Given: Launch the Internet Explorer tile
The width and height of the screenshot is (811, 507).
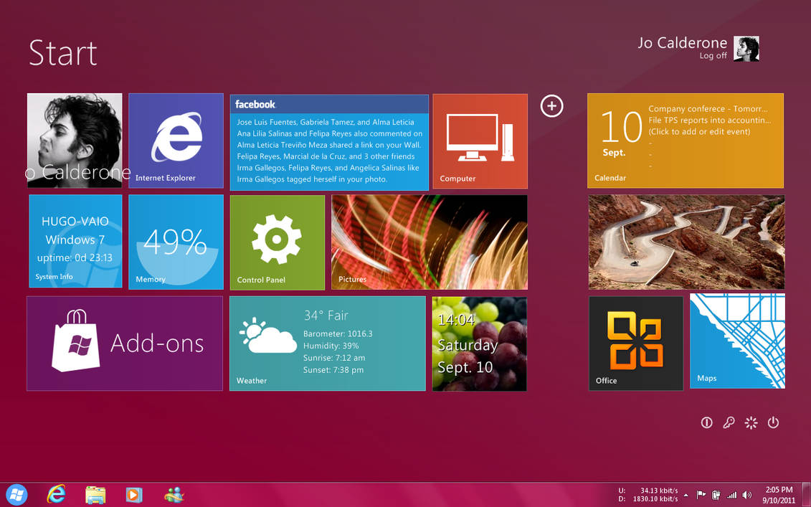Looking at the screenshot, I should tap(176, 141).
